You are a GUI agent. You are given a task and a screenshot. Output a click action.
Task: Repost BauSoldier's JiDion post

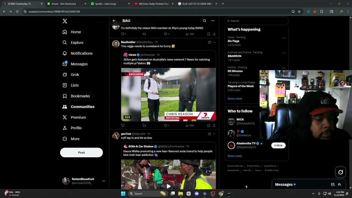tap(144, 125)
